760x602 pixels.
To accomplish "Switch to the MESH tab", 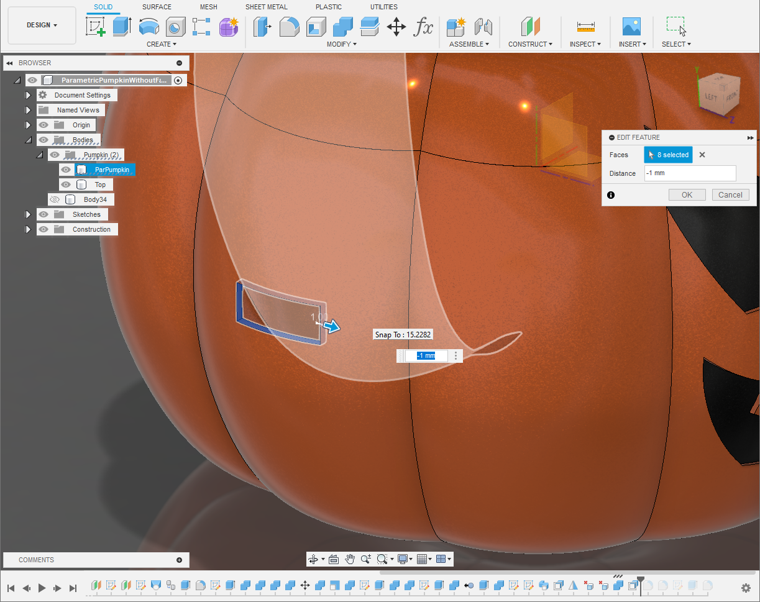I will [209, 7].
